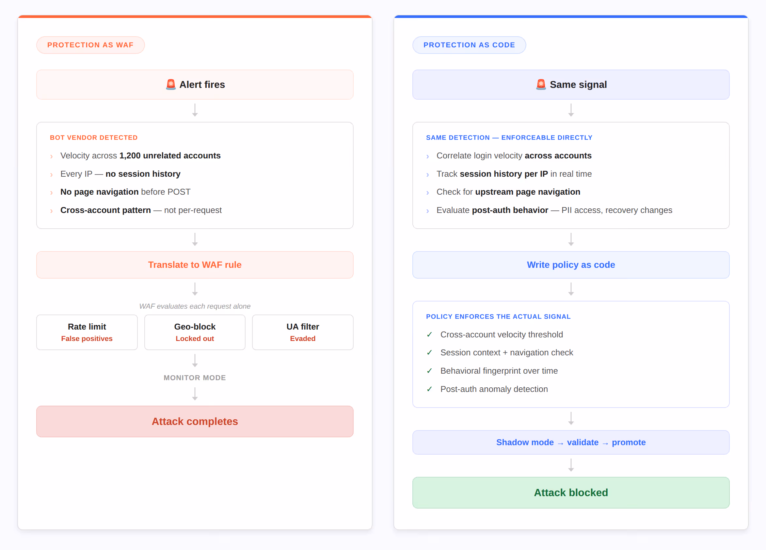Click the Geo-block Locked out card
The image size is (766, 550).
195,332
